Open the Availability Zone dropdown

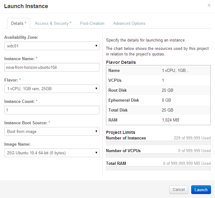coord(52,46)
